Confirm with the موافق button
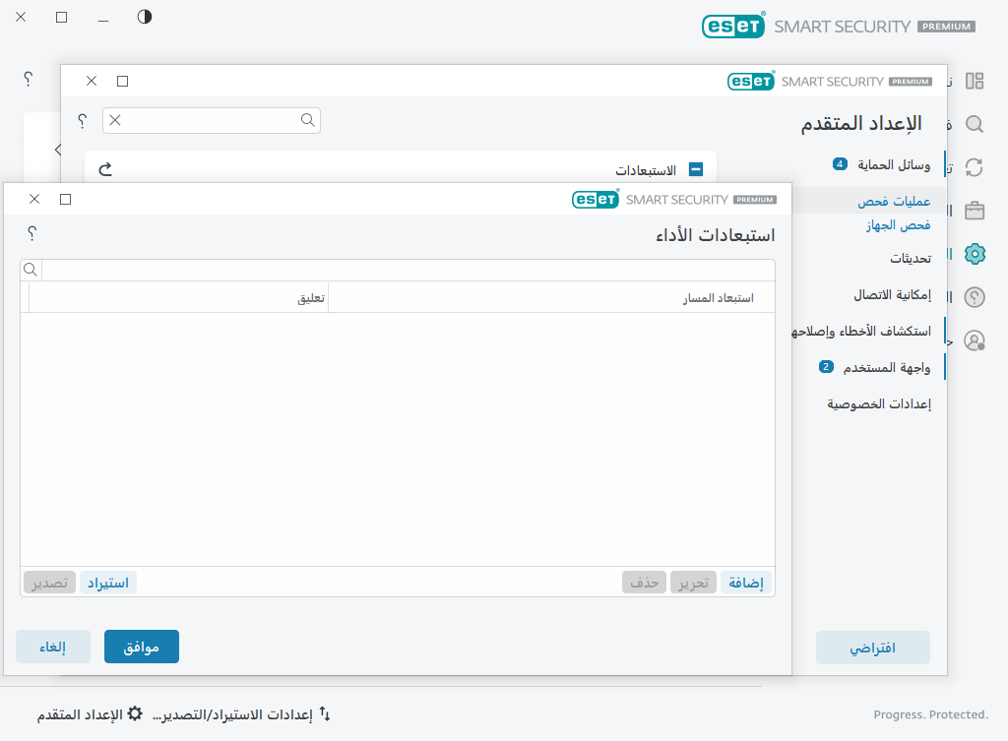 [141, 647]
